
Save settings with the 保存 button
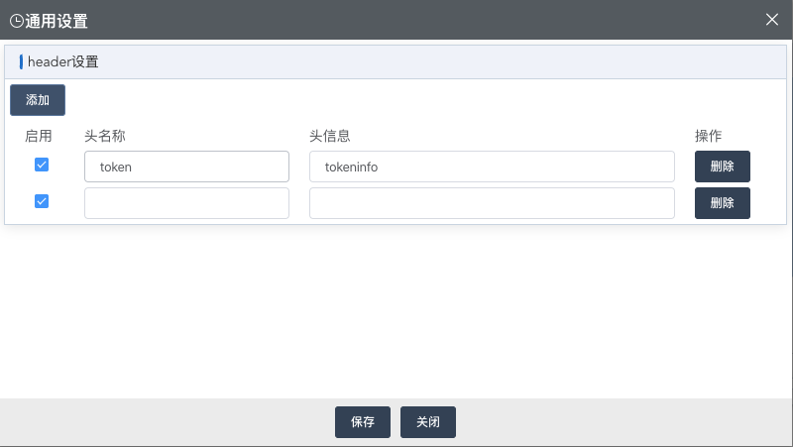pos(363,422)
